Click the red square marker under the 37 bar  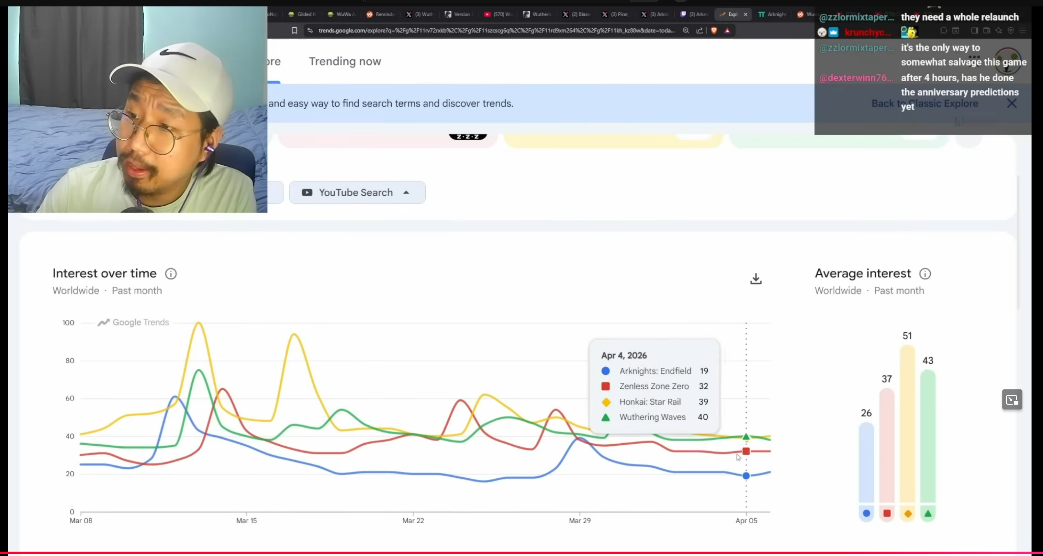coord(887,513)
